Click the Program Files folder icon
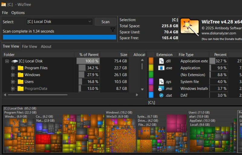This screenshot has height=155, width=242. 21,68
